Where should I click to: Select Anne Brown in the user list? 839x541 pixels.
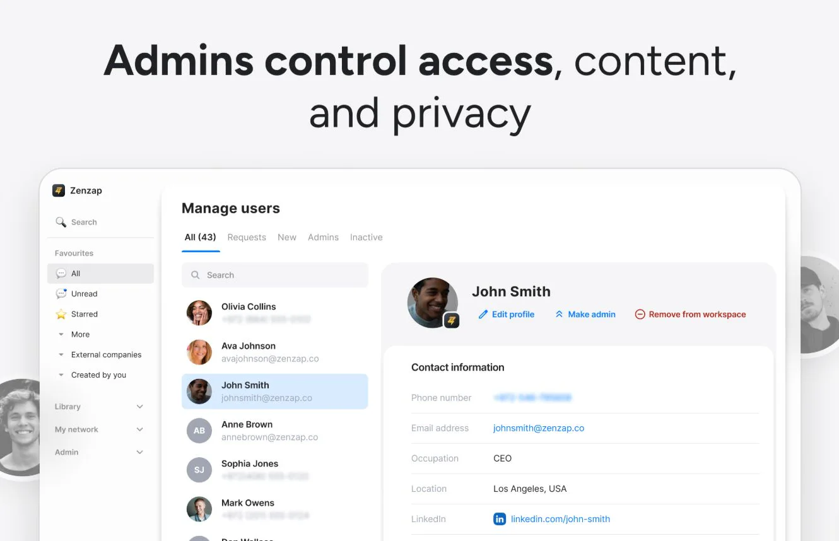click(274, 431)
